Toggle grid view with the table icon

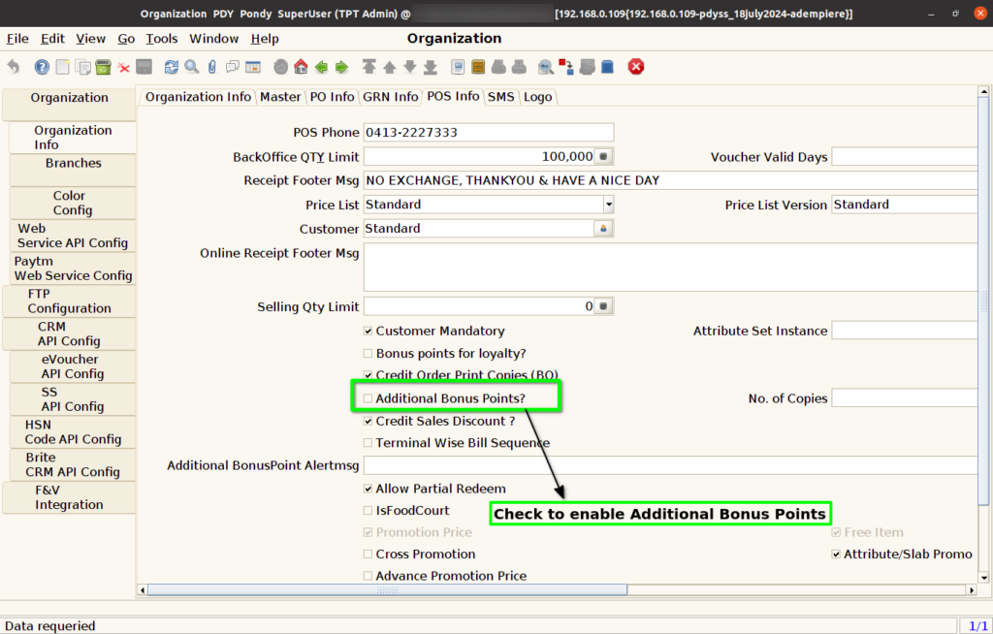(x=253, y=67)
